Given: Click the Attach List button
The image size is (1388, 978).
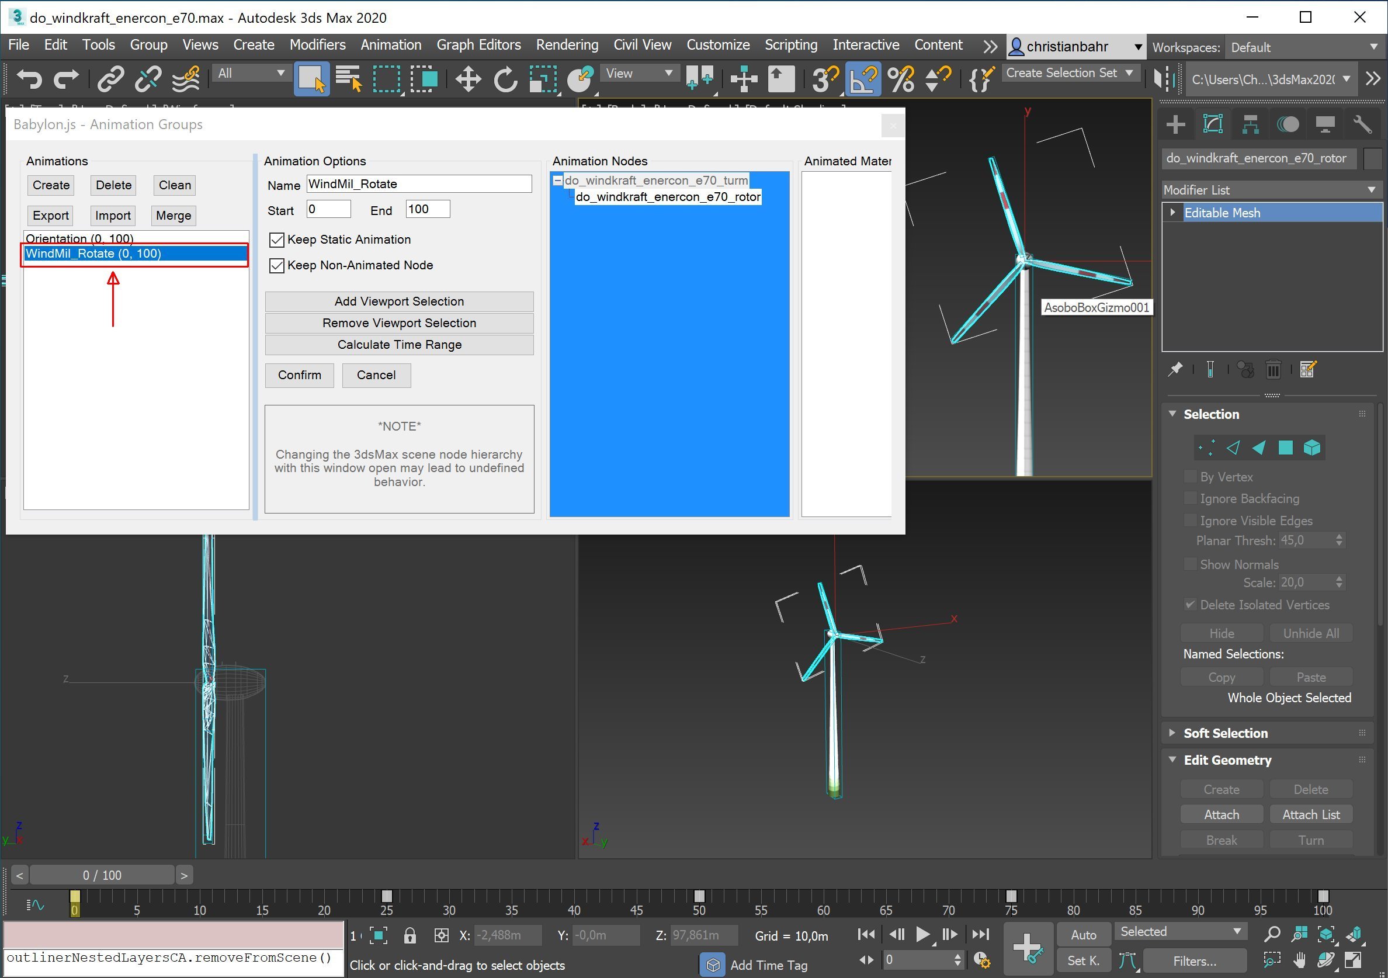Looking at the screenshot, I should pos(1311,815).
